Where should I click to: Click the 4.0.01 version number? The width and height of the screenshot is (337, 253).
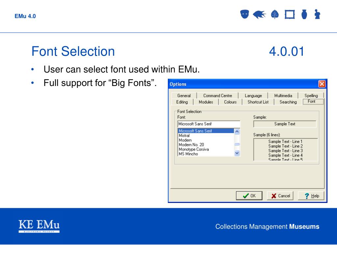287,51
